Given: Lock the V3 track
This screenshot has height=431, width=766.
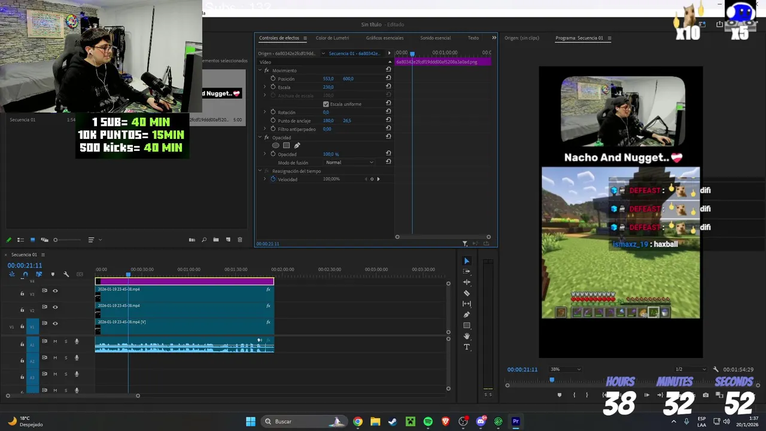Looking at the screenshot, I should tap(22, 293).
